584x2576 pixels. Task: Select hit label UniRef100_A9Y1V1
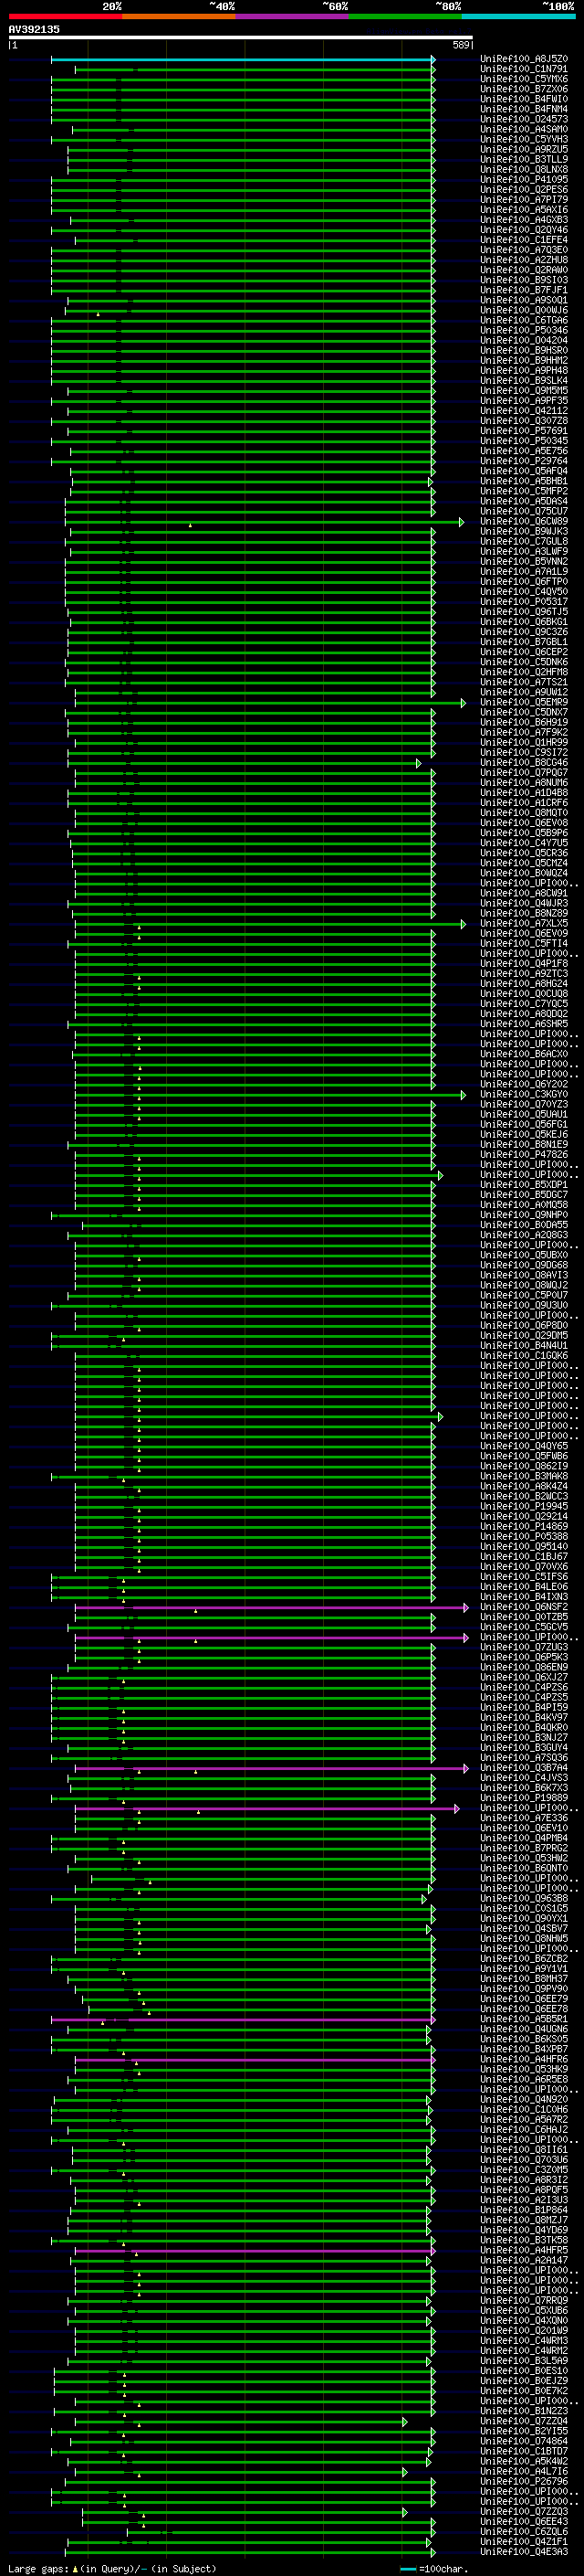(x=524, y=1968)
